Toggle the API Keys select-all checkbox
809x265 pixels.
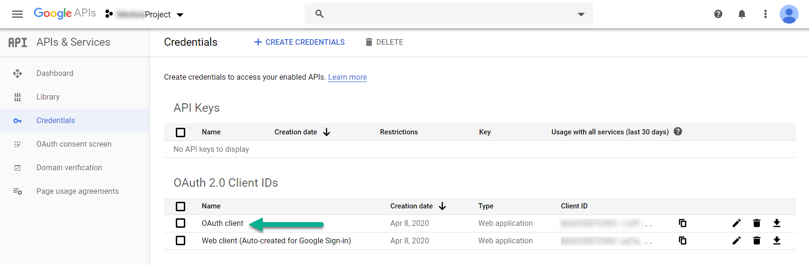pos(181,132)
